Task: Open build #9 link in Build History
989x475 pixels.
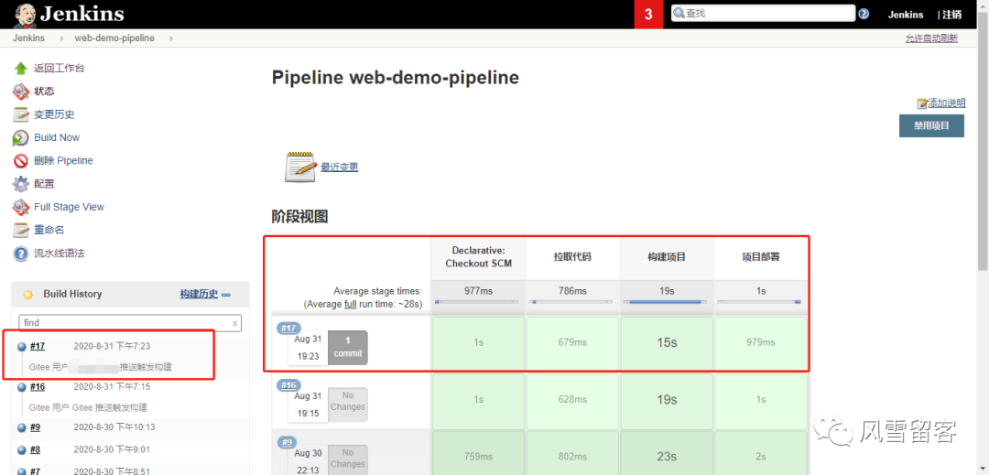Action: pyautogui.click(x=35, y=427)
